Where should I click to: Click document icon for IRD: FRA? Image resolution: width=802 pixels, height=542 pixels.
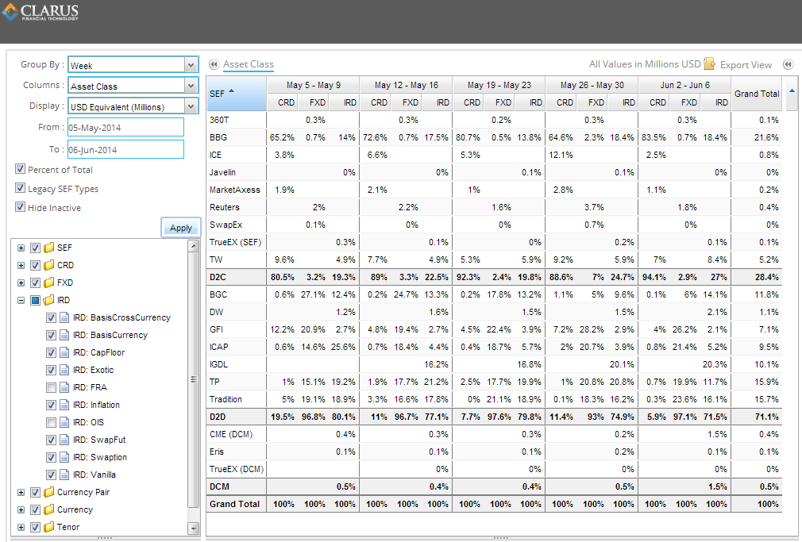click(64, 387)
